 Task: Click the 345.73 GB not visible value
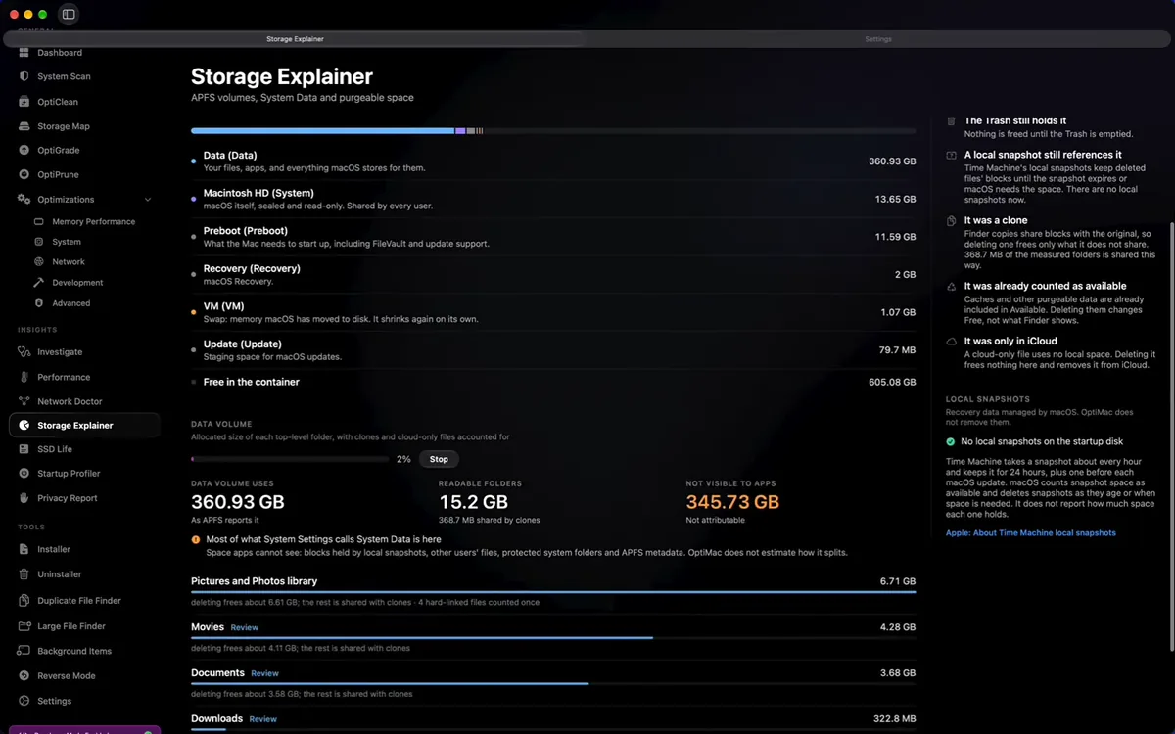coord(732,502)
